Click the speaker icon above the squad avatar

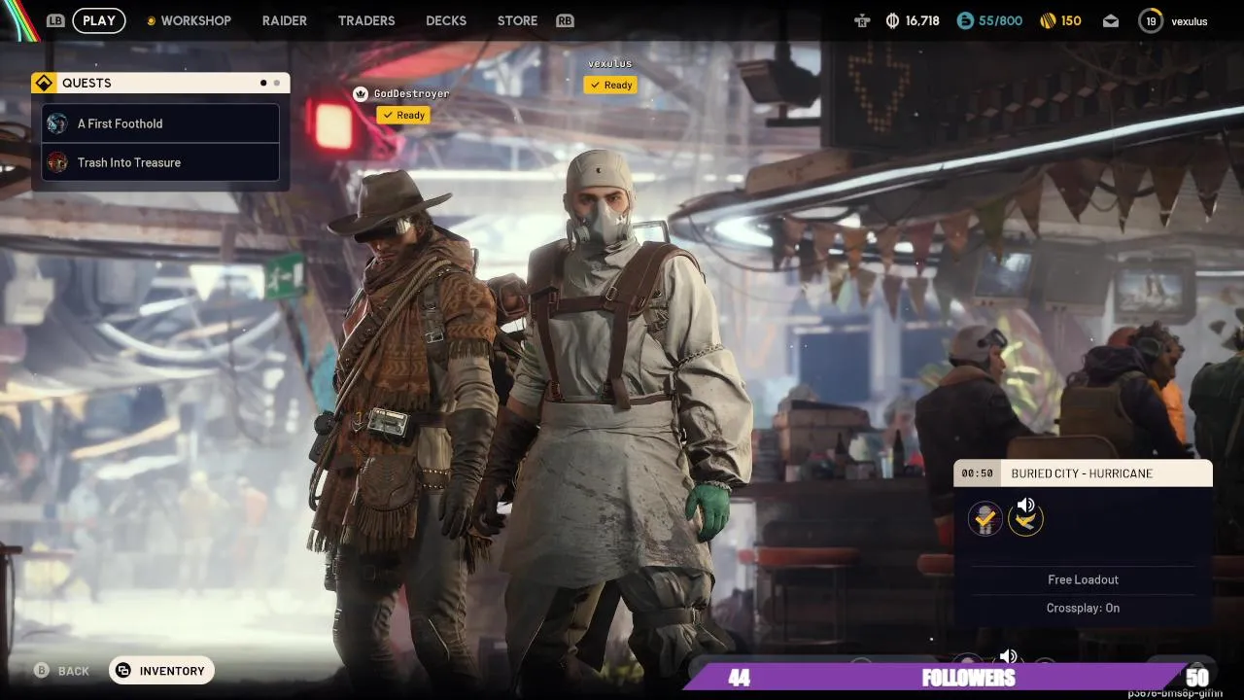[x=1024, y=506]
